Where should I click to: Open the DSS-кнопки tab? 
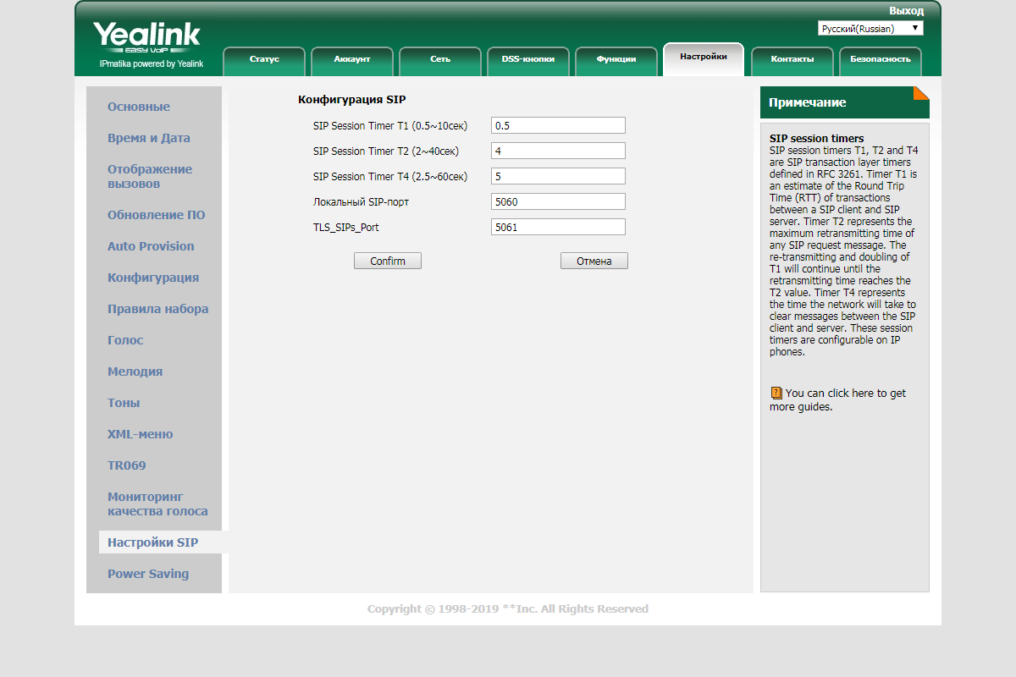pos(528,59)
